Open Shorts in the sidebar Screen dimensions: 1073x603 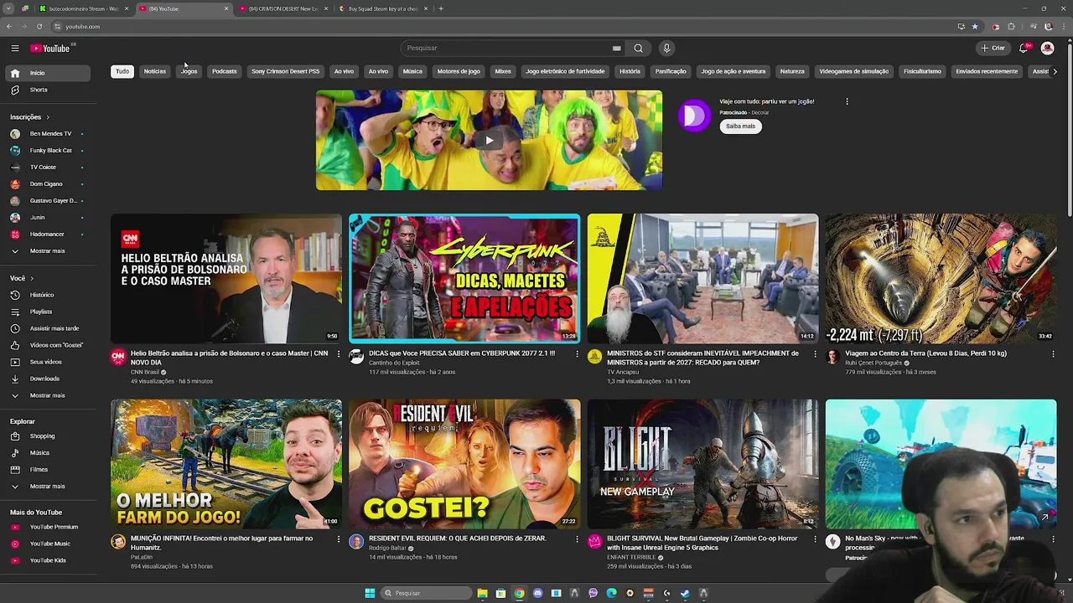tap(48, 90)
